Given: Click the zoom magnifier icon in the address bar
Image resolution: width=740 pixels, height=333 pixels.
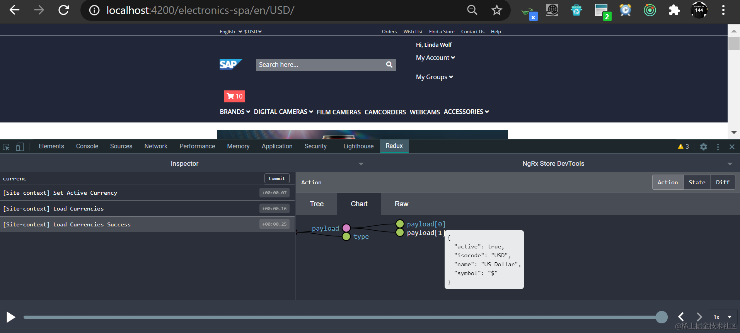Looking at the screenshot, I should 472,10.
